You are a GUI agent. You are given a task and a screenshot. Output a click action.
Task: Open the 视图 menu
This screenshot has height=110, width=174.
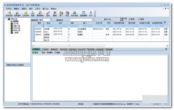pyautogui.click(x=24, y=9)
